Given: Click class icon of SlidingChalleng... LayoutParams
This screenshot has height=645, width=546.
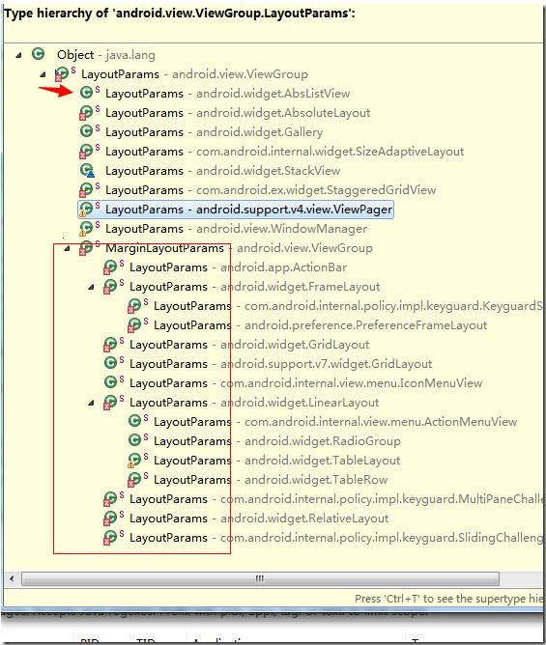Looking at the screenshot, I should [x=110, y=538].
